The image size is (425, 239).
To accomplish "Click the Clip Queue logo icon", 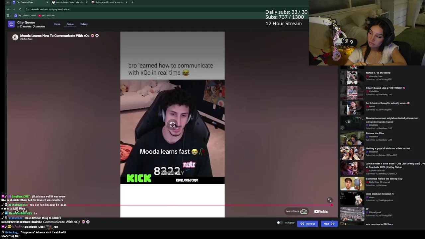I will tap(11, 24).
